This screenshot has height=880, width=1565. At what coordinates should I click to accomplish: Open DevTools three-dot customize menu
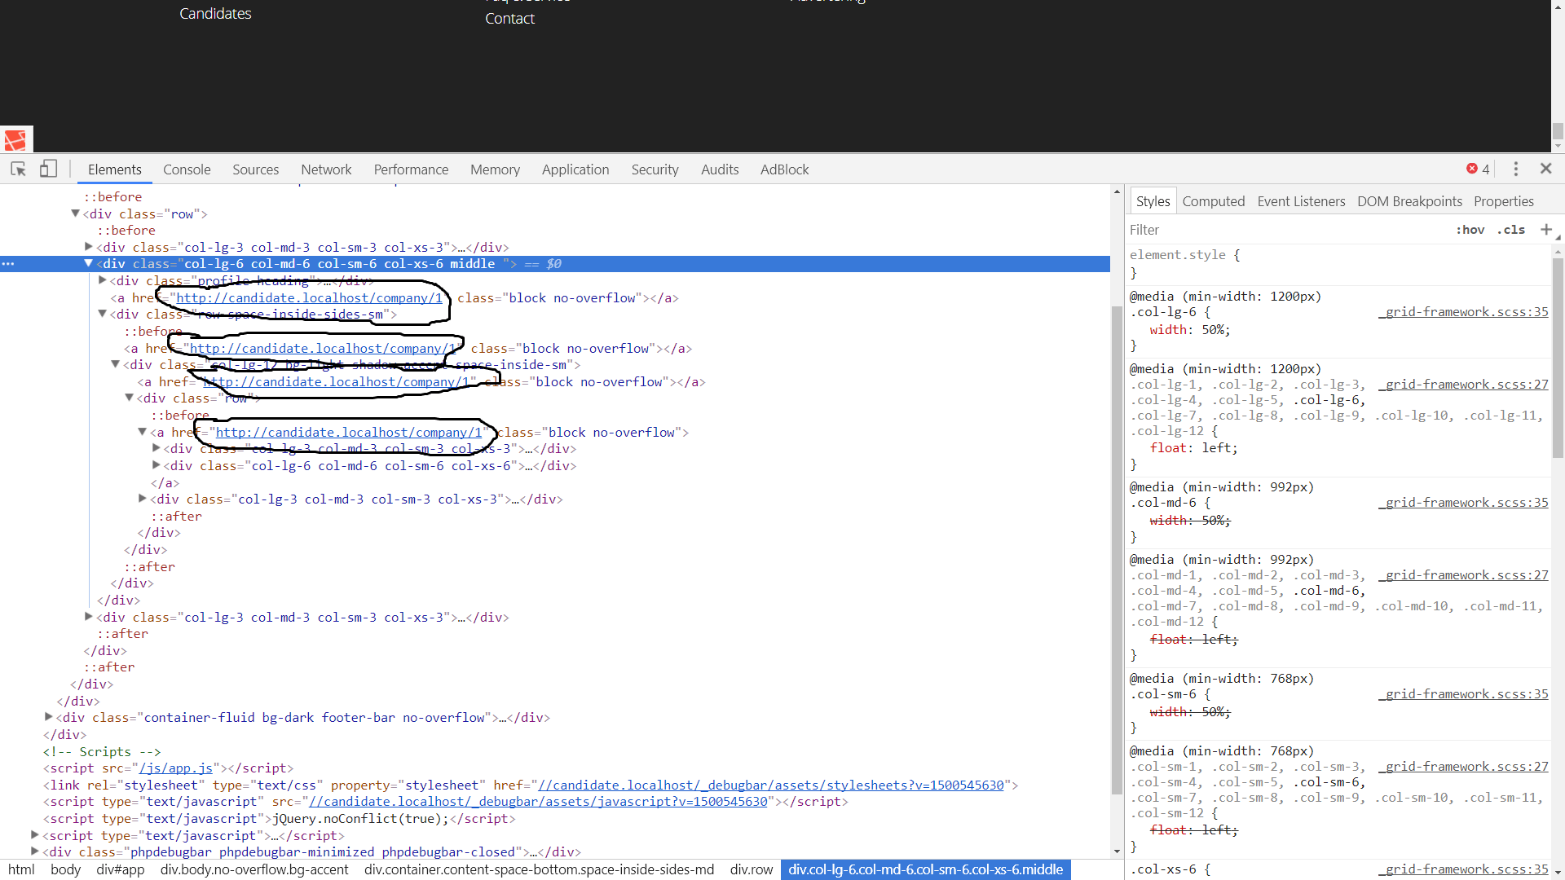[1515, 169]
